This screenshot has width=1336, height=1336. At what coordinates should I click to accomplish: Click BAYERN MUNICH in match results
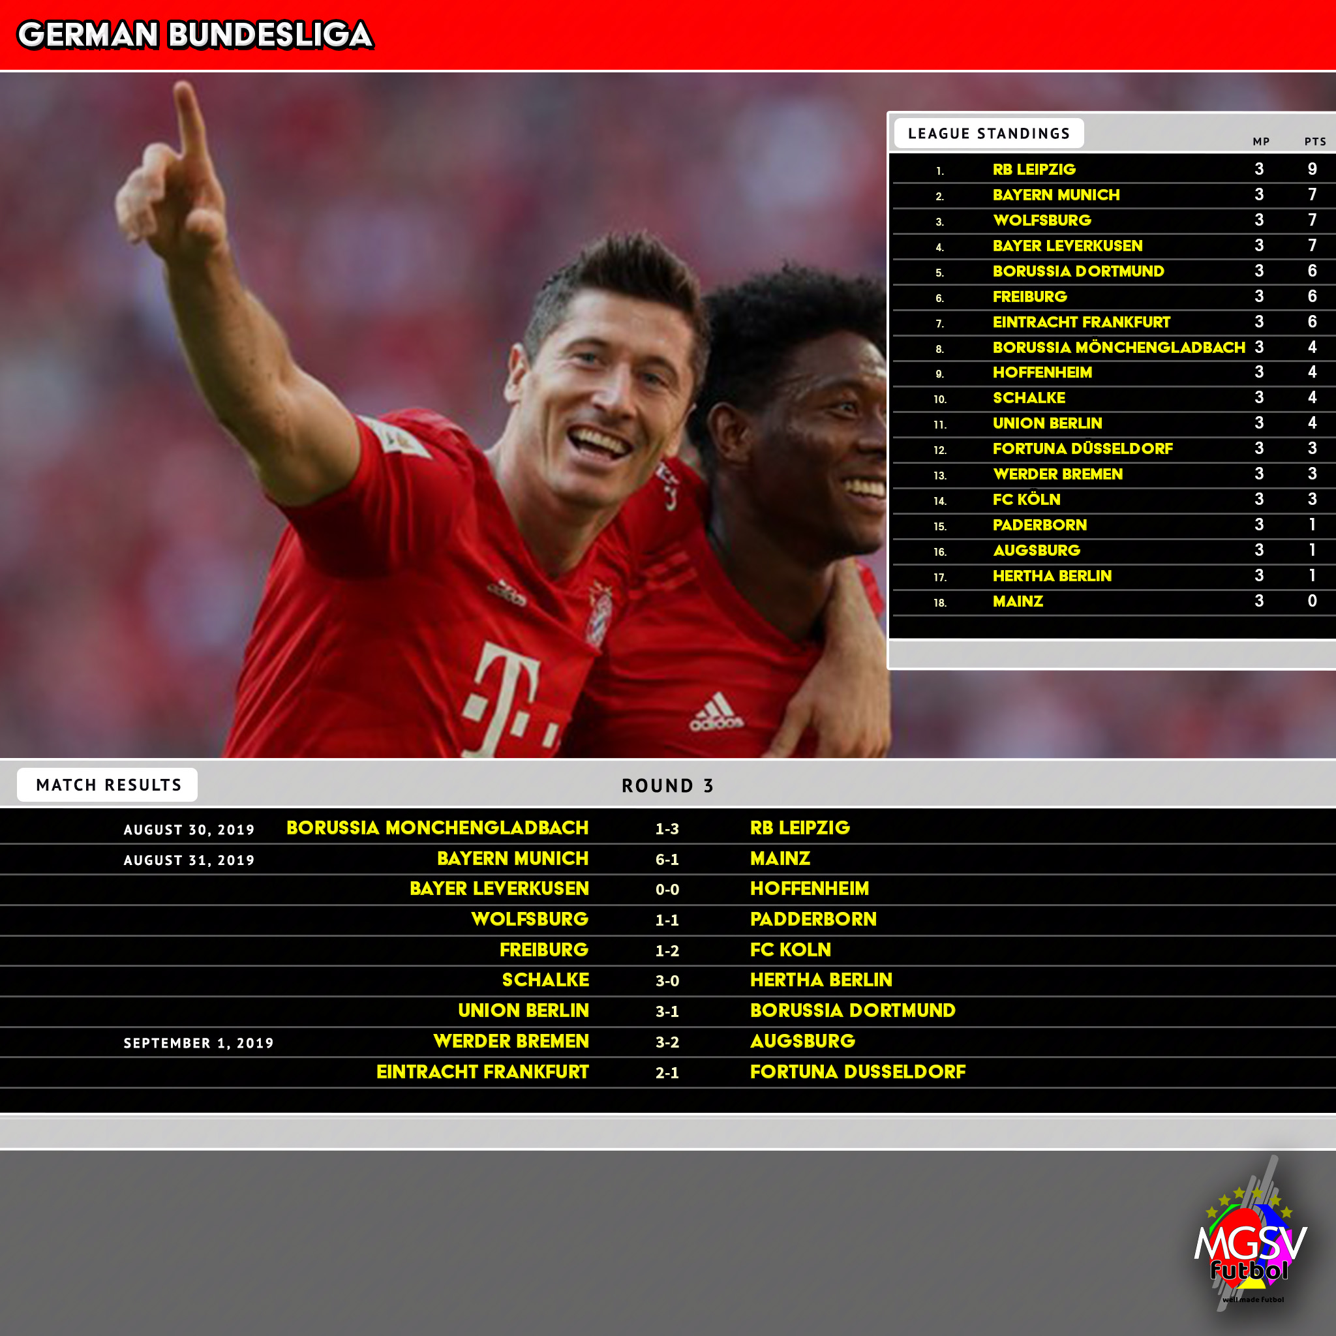[512, 858]
